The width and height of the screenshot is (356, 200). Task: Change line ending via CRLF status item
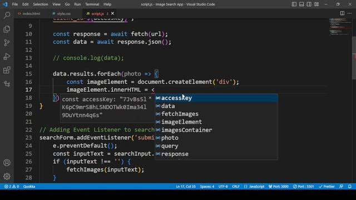point(236,187)
